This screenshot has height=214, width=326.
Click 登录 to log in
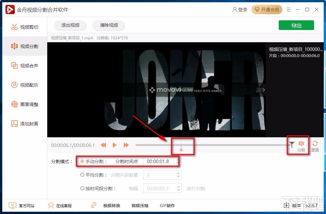[x=240, y=10]
